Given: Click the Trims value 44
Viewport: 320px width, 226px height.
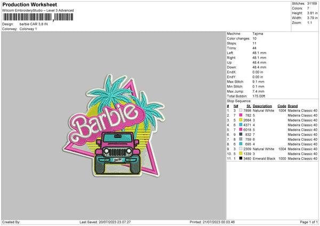Looking at the screenshot, I should click(254, 48).
